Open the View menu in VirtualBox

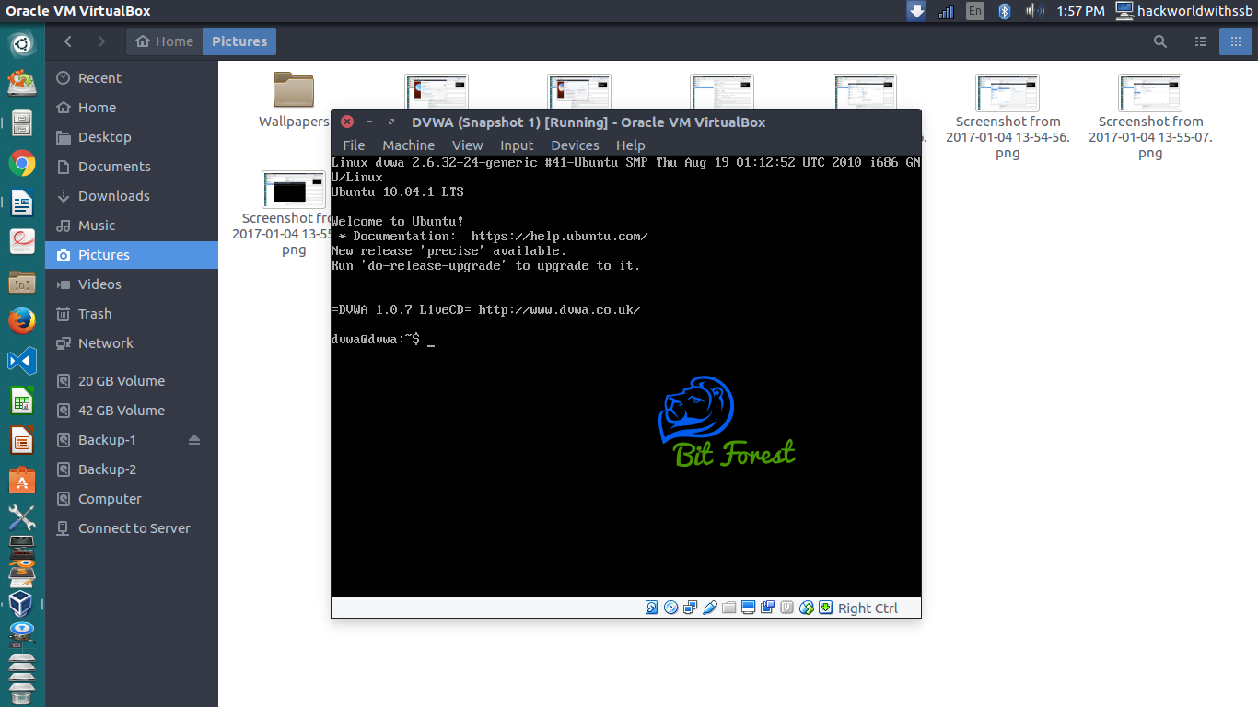[467, 145]
